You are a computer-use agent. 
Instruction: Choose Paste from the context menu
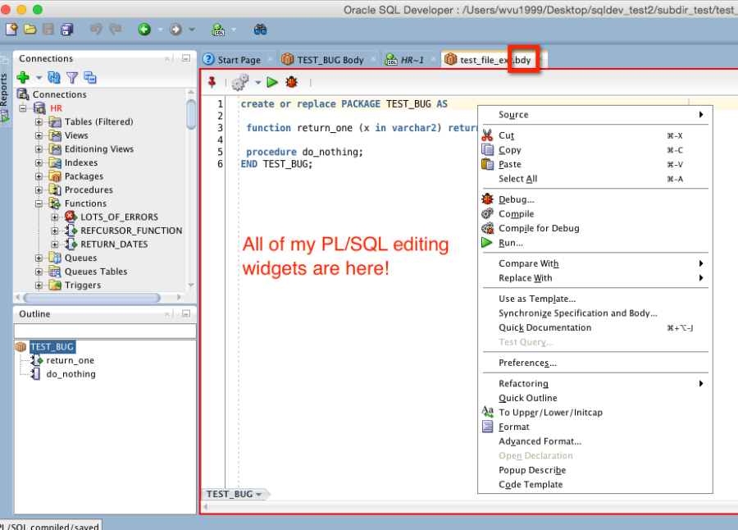click(595, 164)
